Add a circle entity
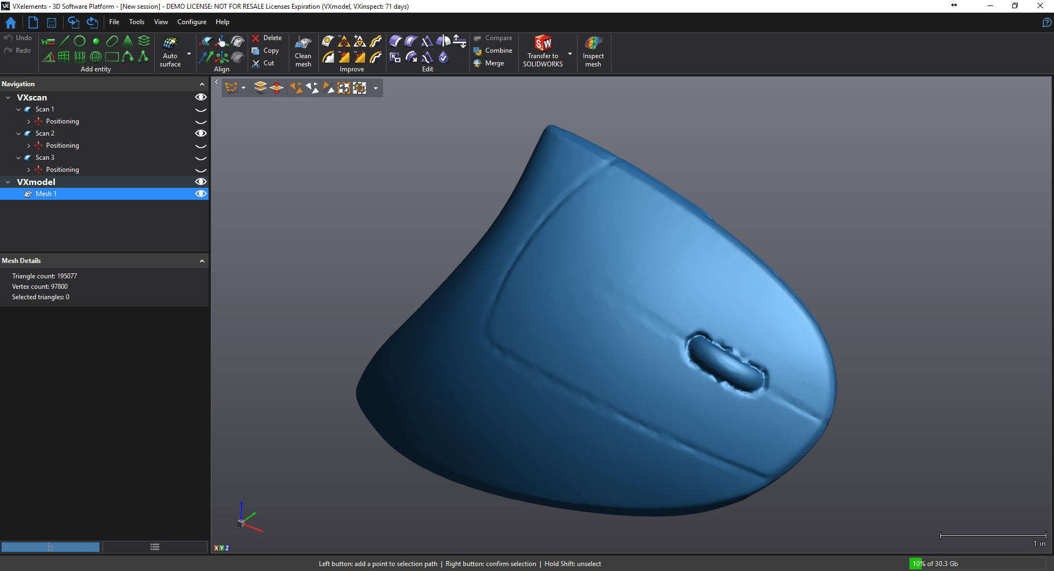Image resolution: width=1054 pixels, height=571 pixels. (x=80, y=41)
